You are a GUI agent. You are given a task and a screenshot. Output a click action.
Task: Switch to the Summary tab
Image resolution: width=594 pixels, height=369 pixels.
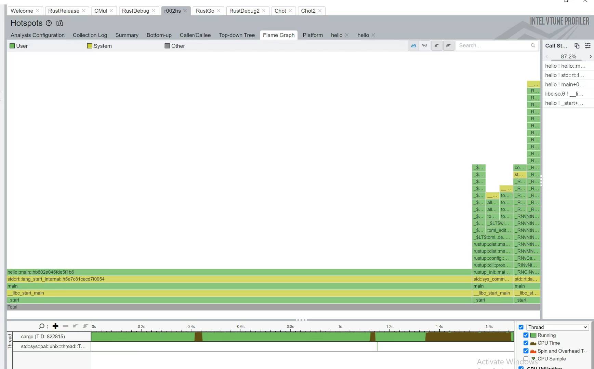(x=127, y=35)
